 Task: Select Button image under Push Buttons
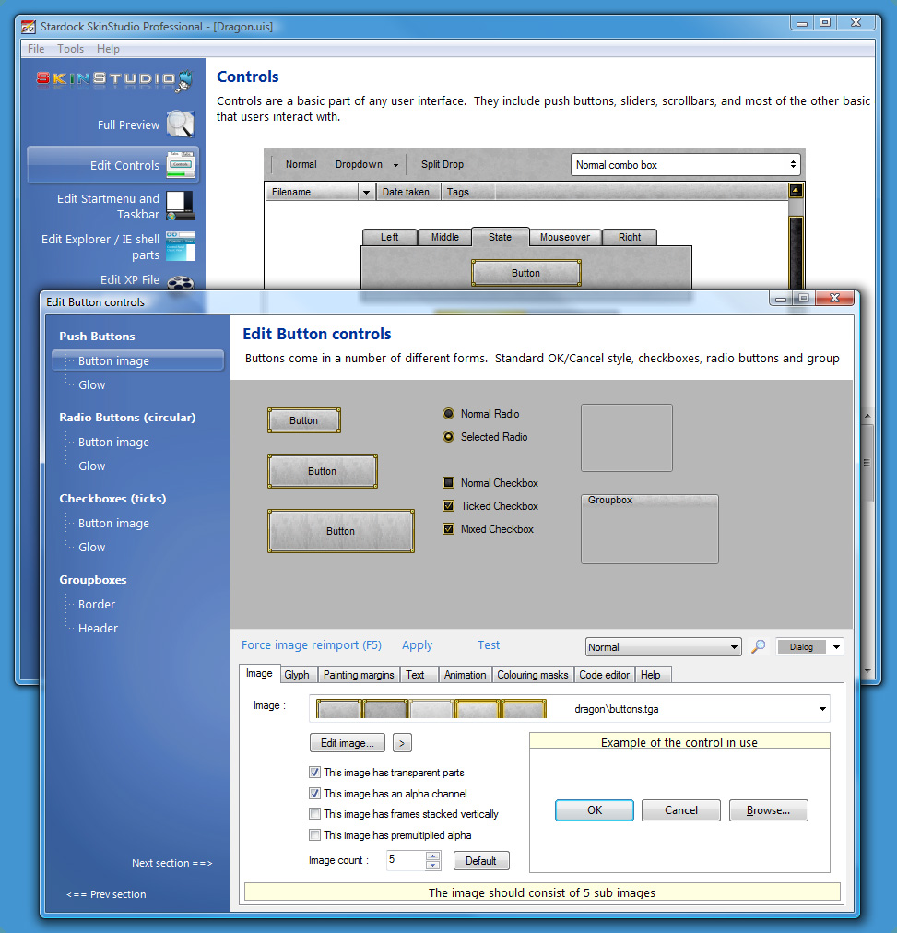pos(138,361)
